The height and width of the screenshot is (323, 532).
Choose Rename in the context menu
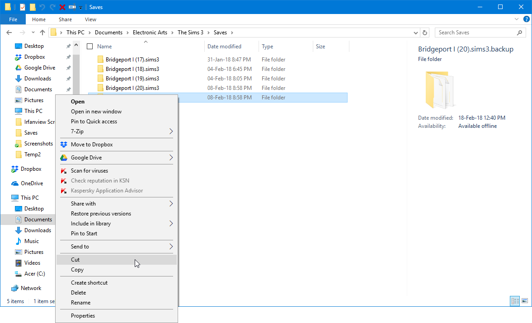point(117,303)
